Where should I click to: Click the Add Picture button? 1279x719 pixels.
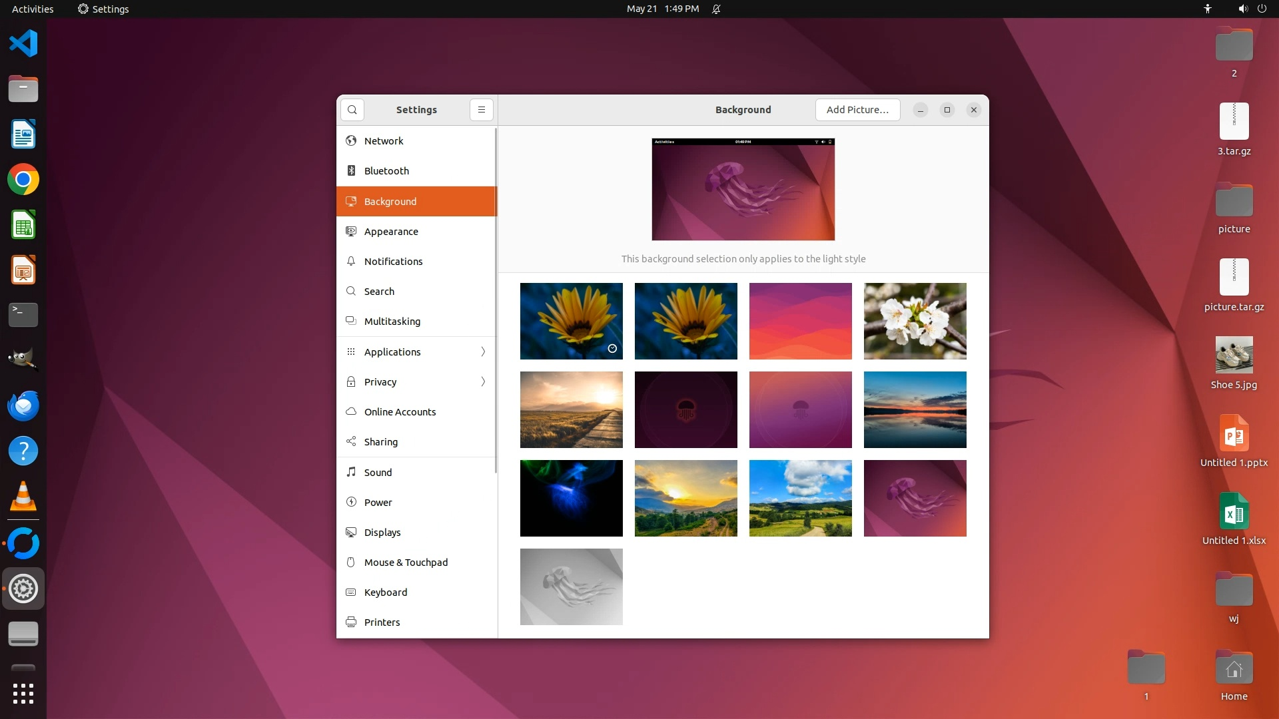coord(857,110)
